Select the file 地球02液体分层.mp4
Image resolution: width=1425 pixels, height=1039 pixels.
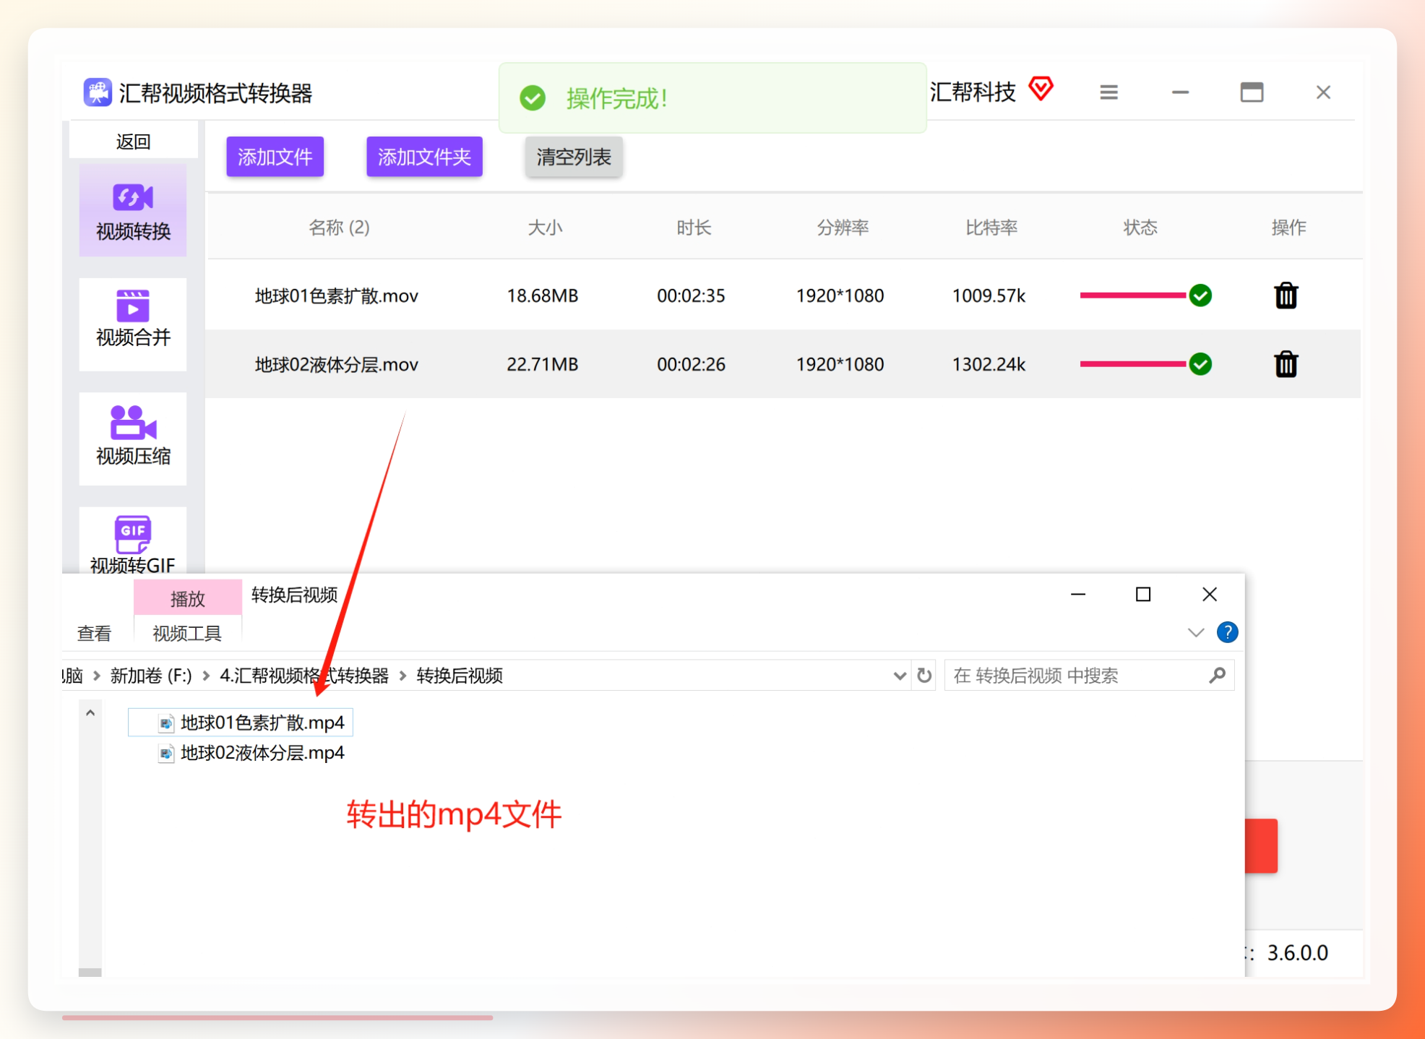(x=250, y=753)
